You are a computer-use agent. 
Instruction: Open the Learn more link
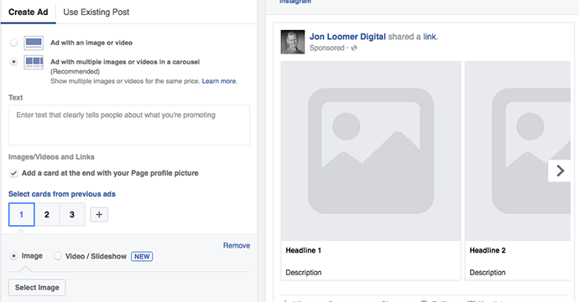pos(219,81)
